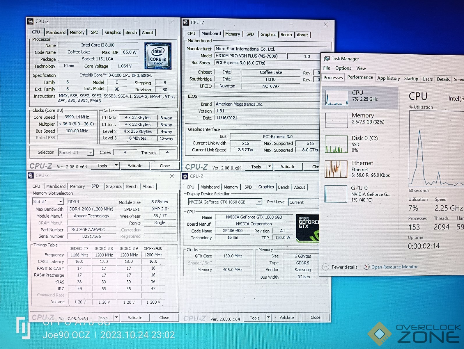Click the NVIDIA GeForce GTX logo image
Image resolution: width=464 pixels, height=349 pixels.
(307, 228)
